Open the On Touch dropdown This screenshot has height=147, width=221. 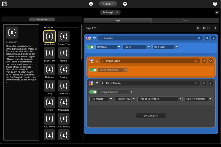click(x=166, y=47)
